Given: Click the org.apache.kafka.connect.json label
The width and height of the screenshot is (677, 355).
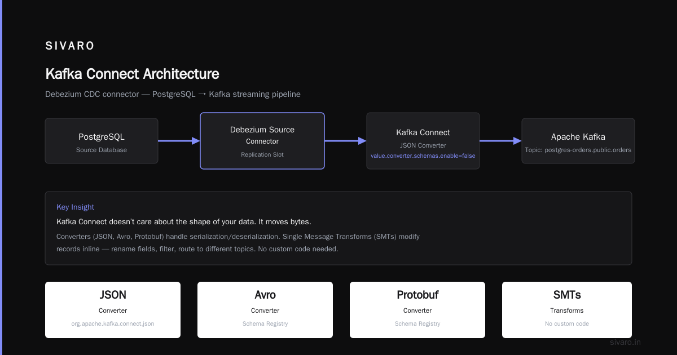Looking at the screenshot, I should tap(113, 323).
